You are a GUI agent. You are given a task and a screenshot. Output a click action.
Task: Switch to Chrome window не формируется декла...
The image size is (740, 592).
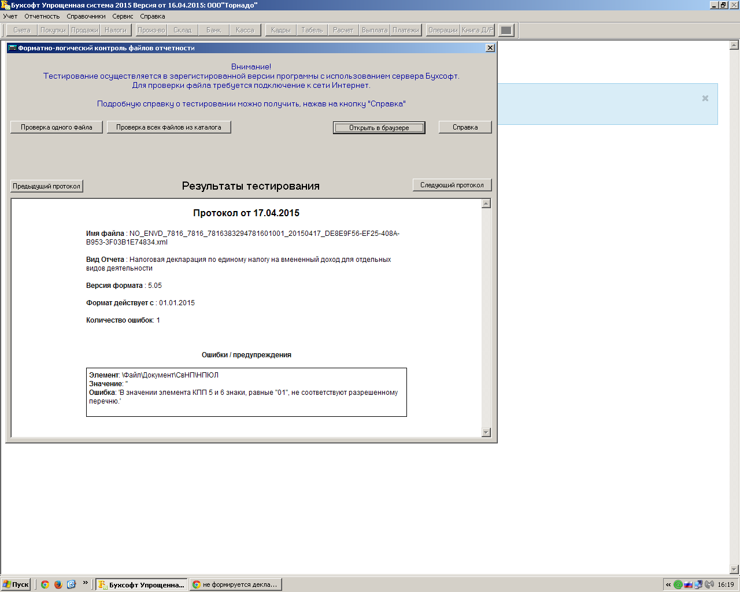pos(235,584)
